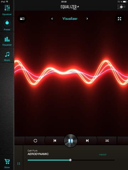
Task: Open the Preset knob section
Action: pyautogui.click(x=7, y=25)
